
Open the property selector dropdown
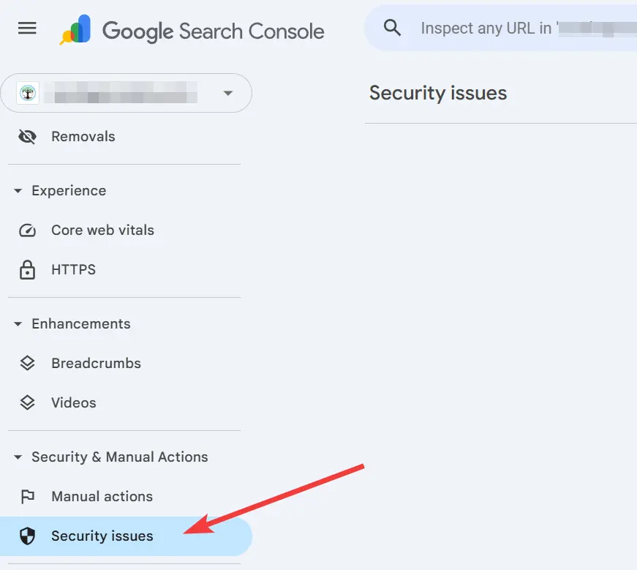[x=227, y=93]
